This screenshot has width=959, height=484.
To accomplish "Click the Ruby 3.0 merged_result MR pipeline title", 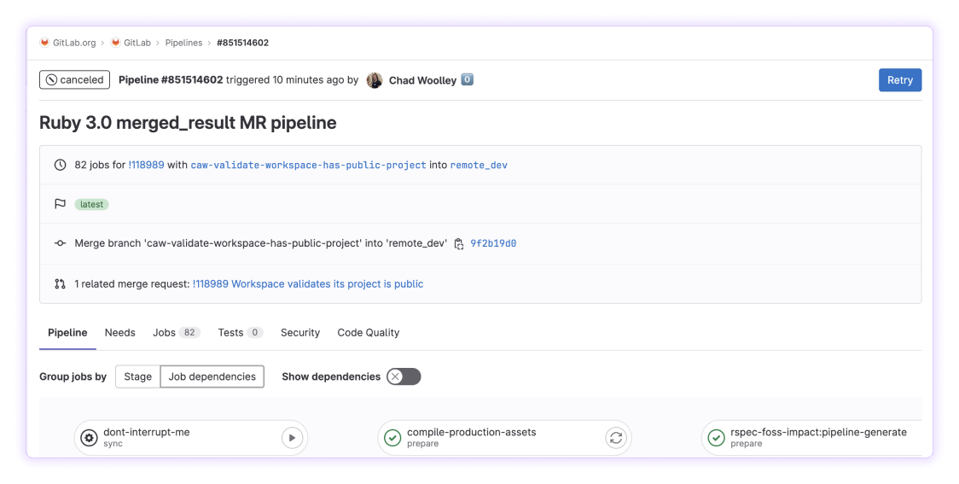I will point(188,122).
